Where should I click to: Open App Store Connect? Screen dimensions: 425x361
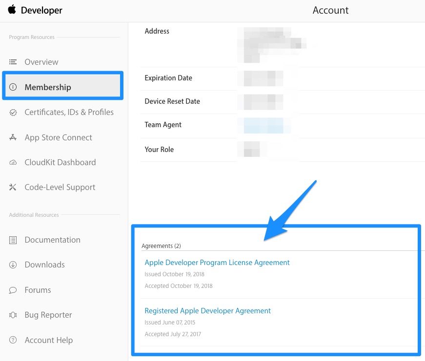click(x=58, y=137)
